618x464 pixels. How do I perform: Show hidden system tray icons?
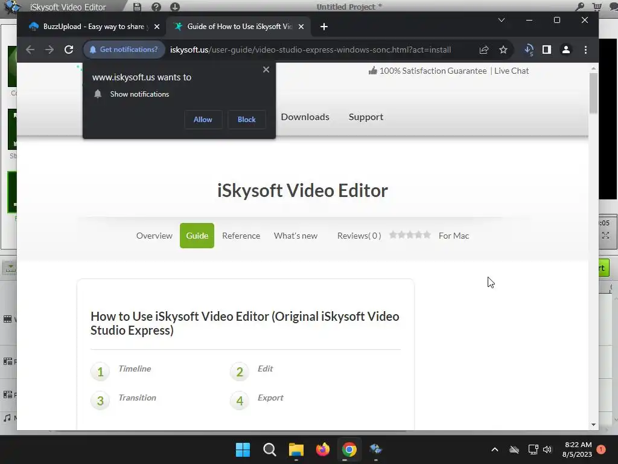(x=495, y=449)
